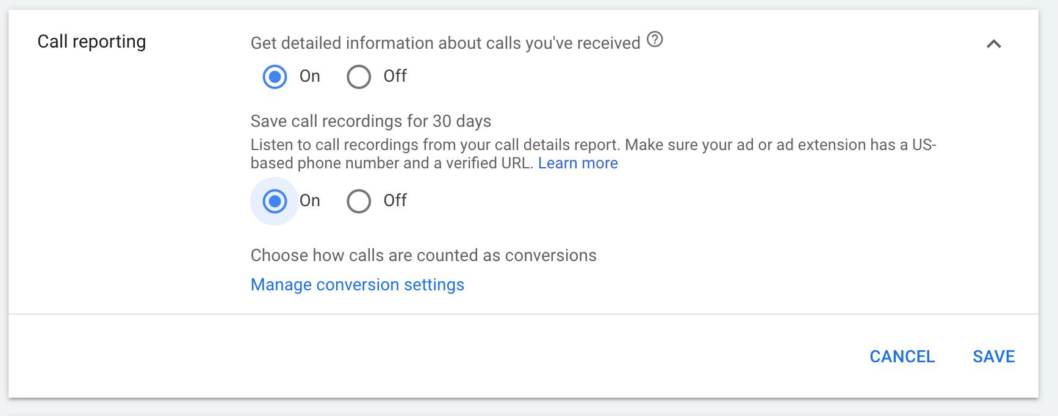Click the Listen to call recordings description paragraph
Image resolution: width=1058 pixels, height=416 pixels.
[593, 154]
